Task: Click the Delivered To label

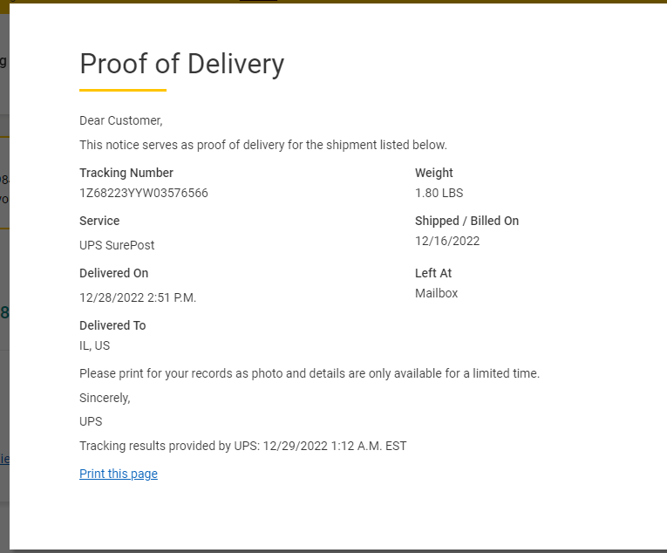Action: click(x=112, y=325)
